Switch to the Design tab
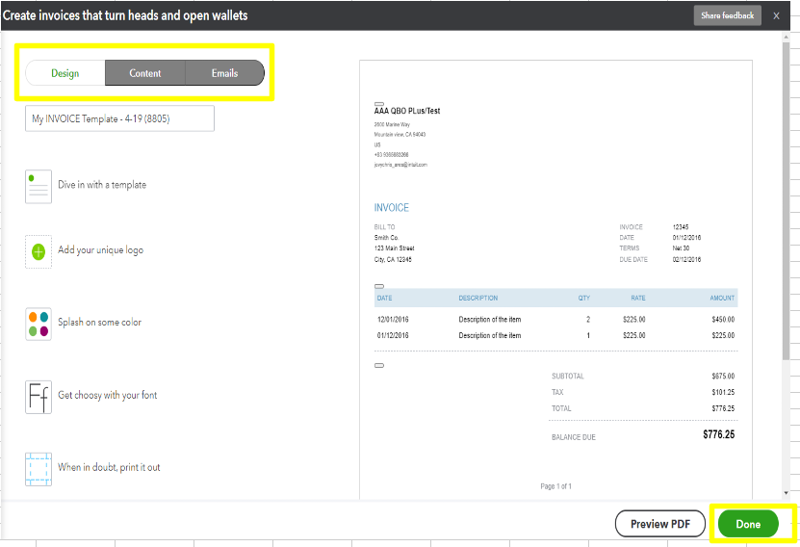The height and width of the screenshot is (547, 800). 65,73
